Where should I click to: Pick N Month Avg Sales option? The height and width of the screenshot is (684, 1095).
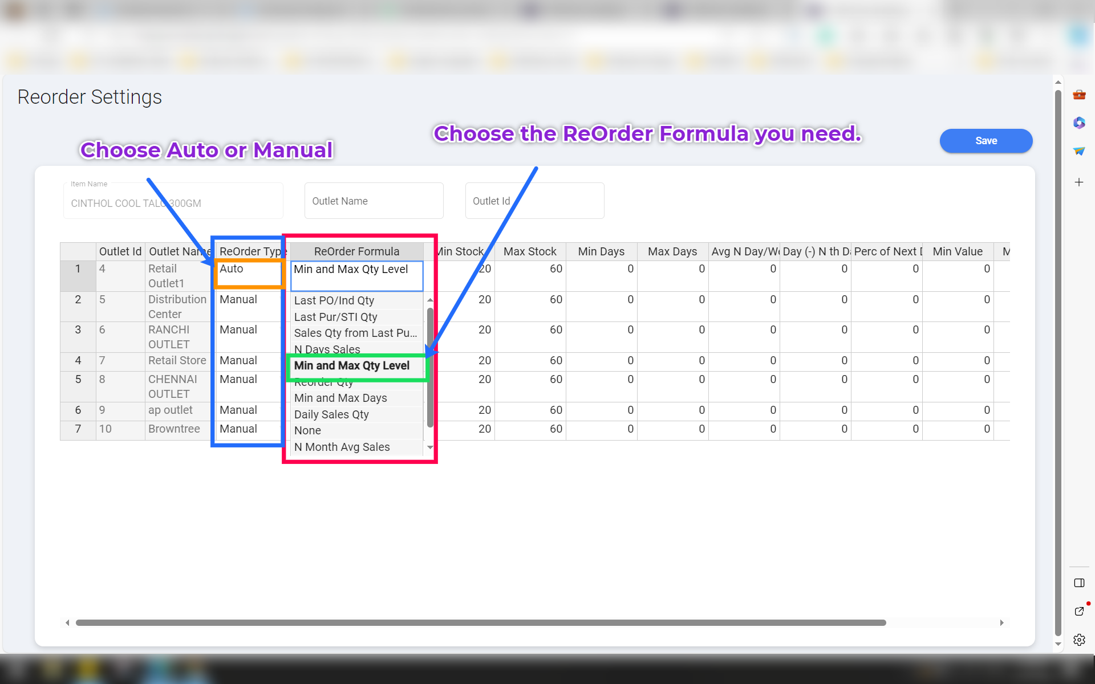pos(342,447)
